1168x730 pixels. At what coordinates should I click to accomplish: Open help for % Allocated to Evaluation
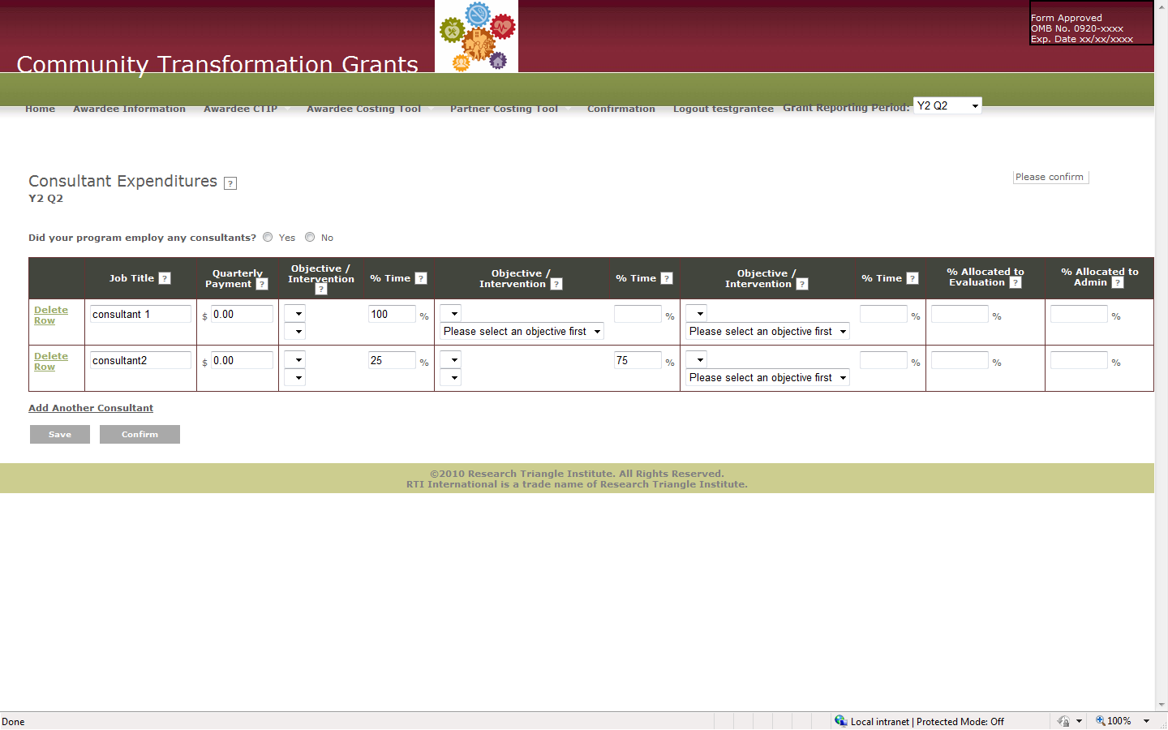point(1016,282)
